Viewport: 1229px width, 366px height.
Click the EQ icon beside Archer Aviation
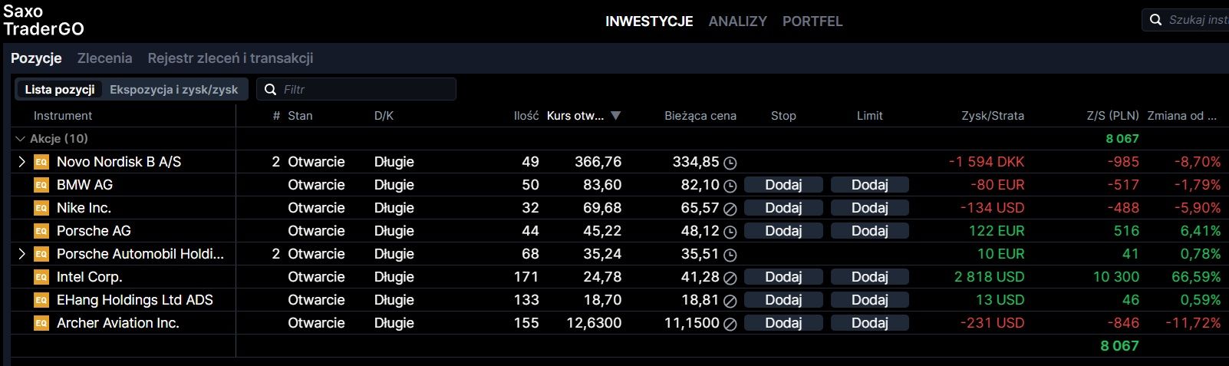(x=41, y=323)
